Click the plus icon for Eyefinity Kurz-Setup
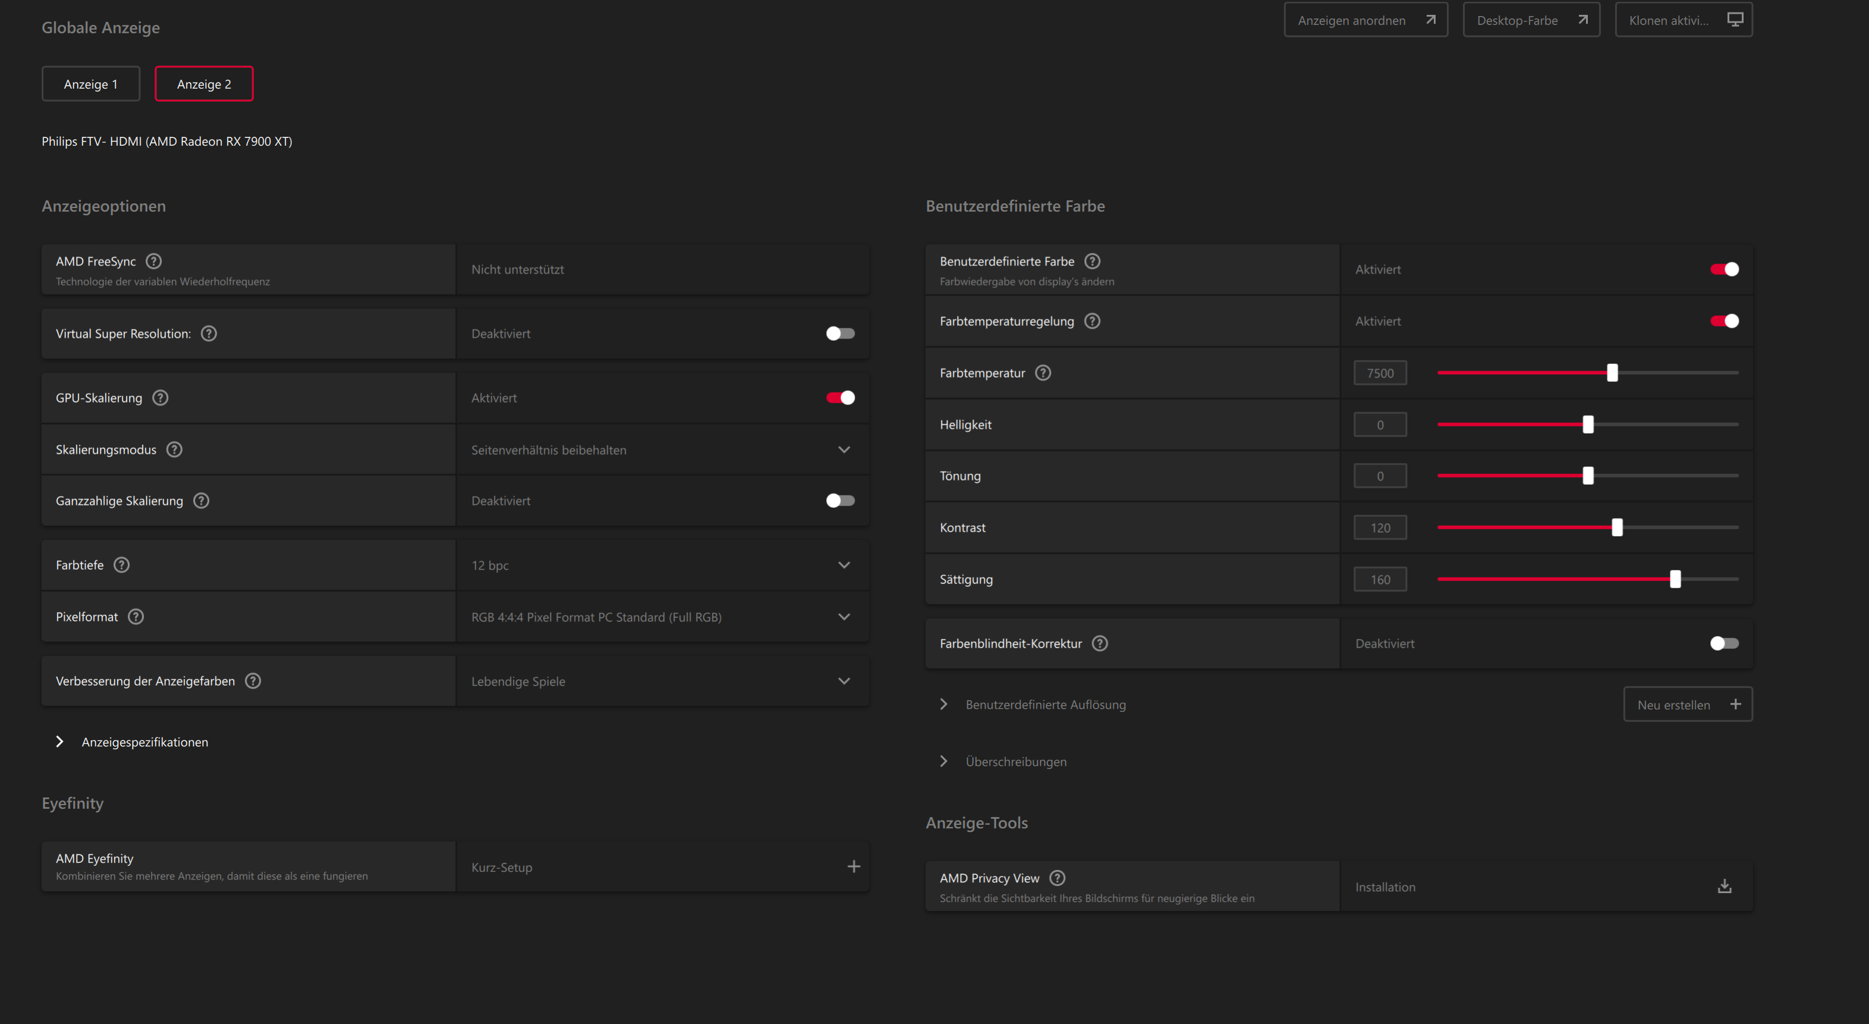Screen dimensions: 1869x1024 [x=853, y=866]
